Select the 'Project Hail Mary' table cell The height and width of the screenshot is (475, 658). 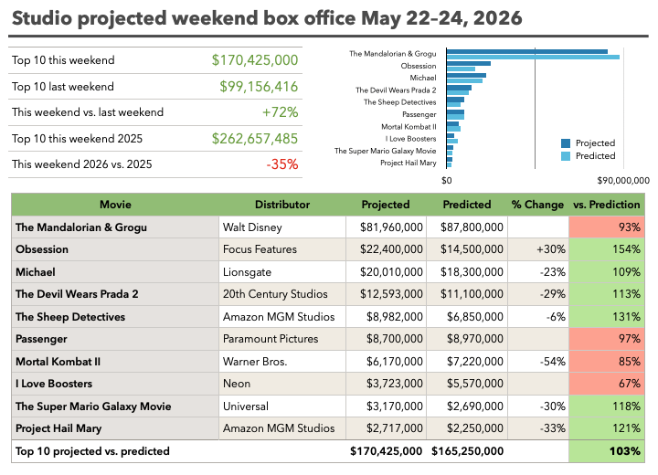click(115, 428)
